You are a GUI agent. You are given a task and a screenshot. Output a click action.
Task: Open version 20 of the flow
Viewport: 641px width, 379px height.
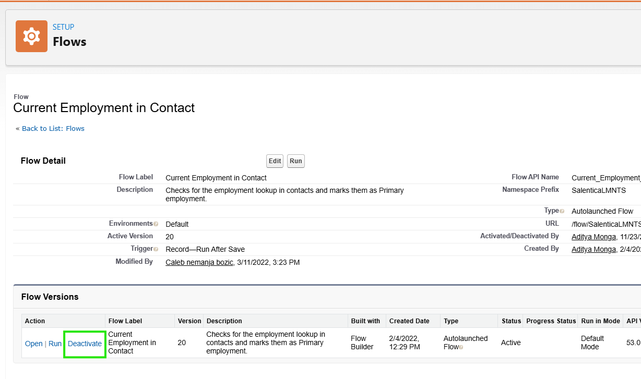coord(34,344)
